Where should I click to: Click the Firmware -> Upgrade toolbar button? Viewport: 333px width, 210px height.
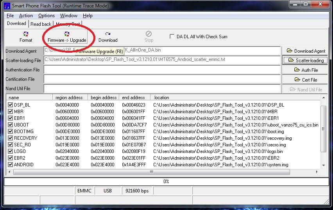pyautogui.click(x=67, y=37)
